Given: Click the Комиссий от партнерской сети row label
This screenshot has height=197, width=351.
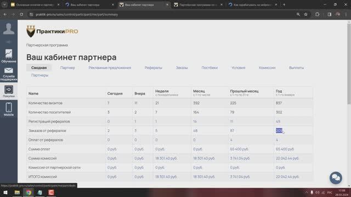Looking at the screenshot, I should click(54, 167).
